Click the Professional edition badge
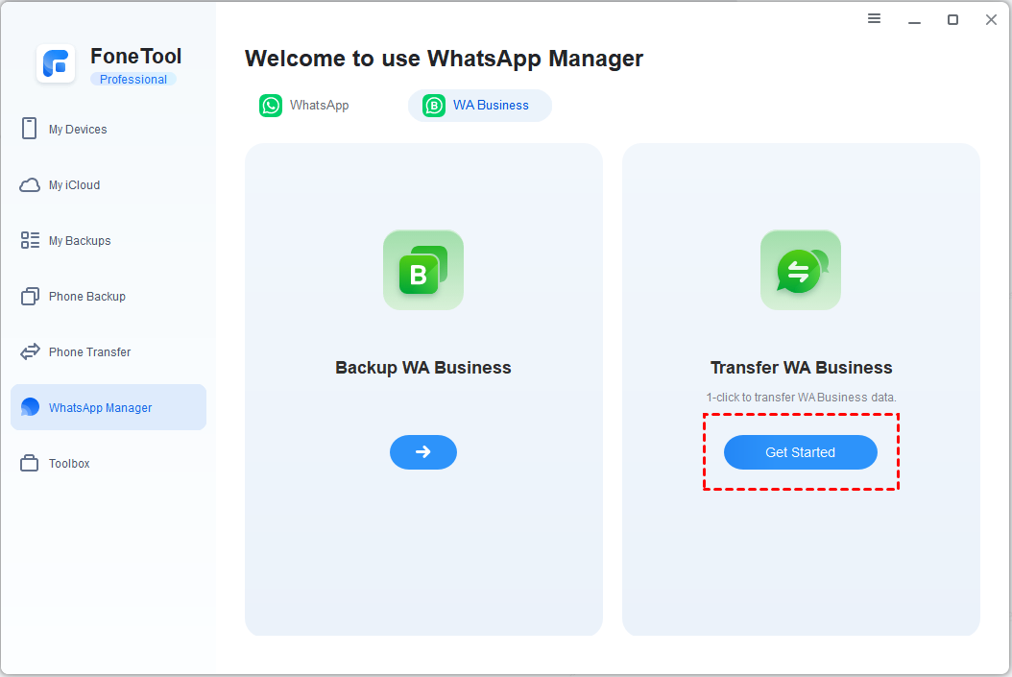Screen dimensions: 1012x677 (x=133, y=80)
